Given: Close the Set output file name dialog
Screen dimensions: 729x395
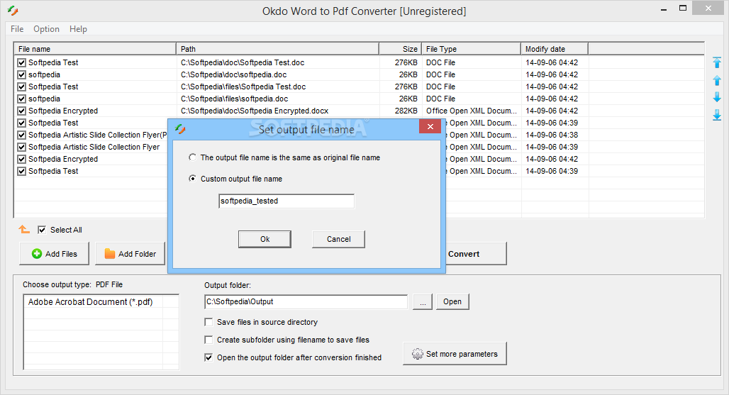Looking at the screenshot, I should pyautogui.click(x=430, y=126).
